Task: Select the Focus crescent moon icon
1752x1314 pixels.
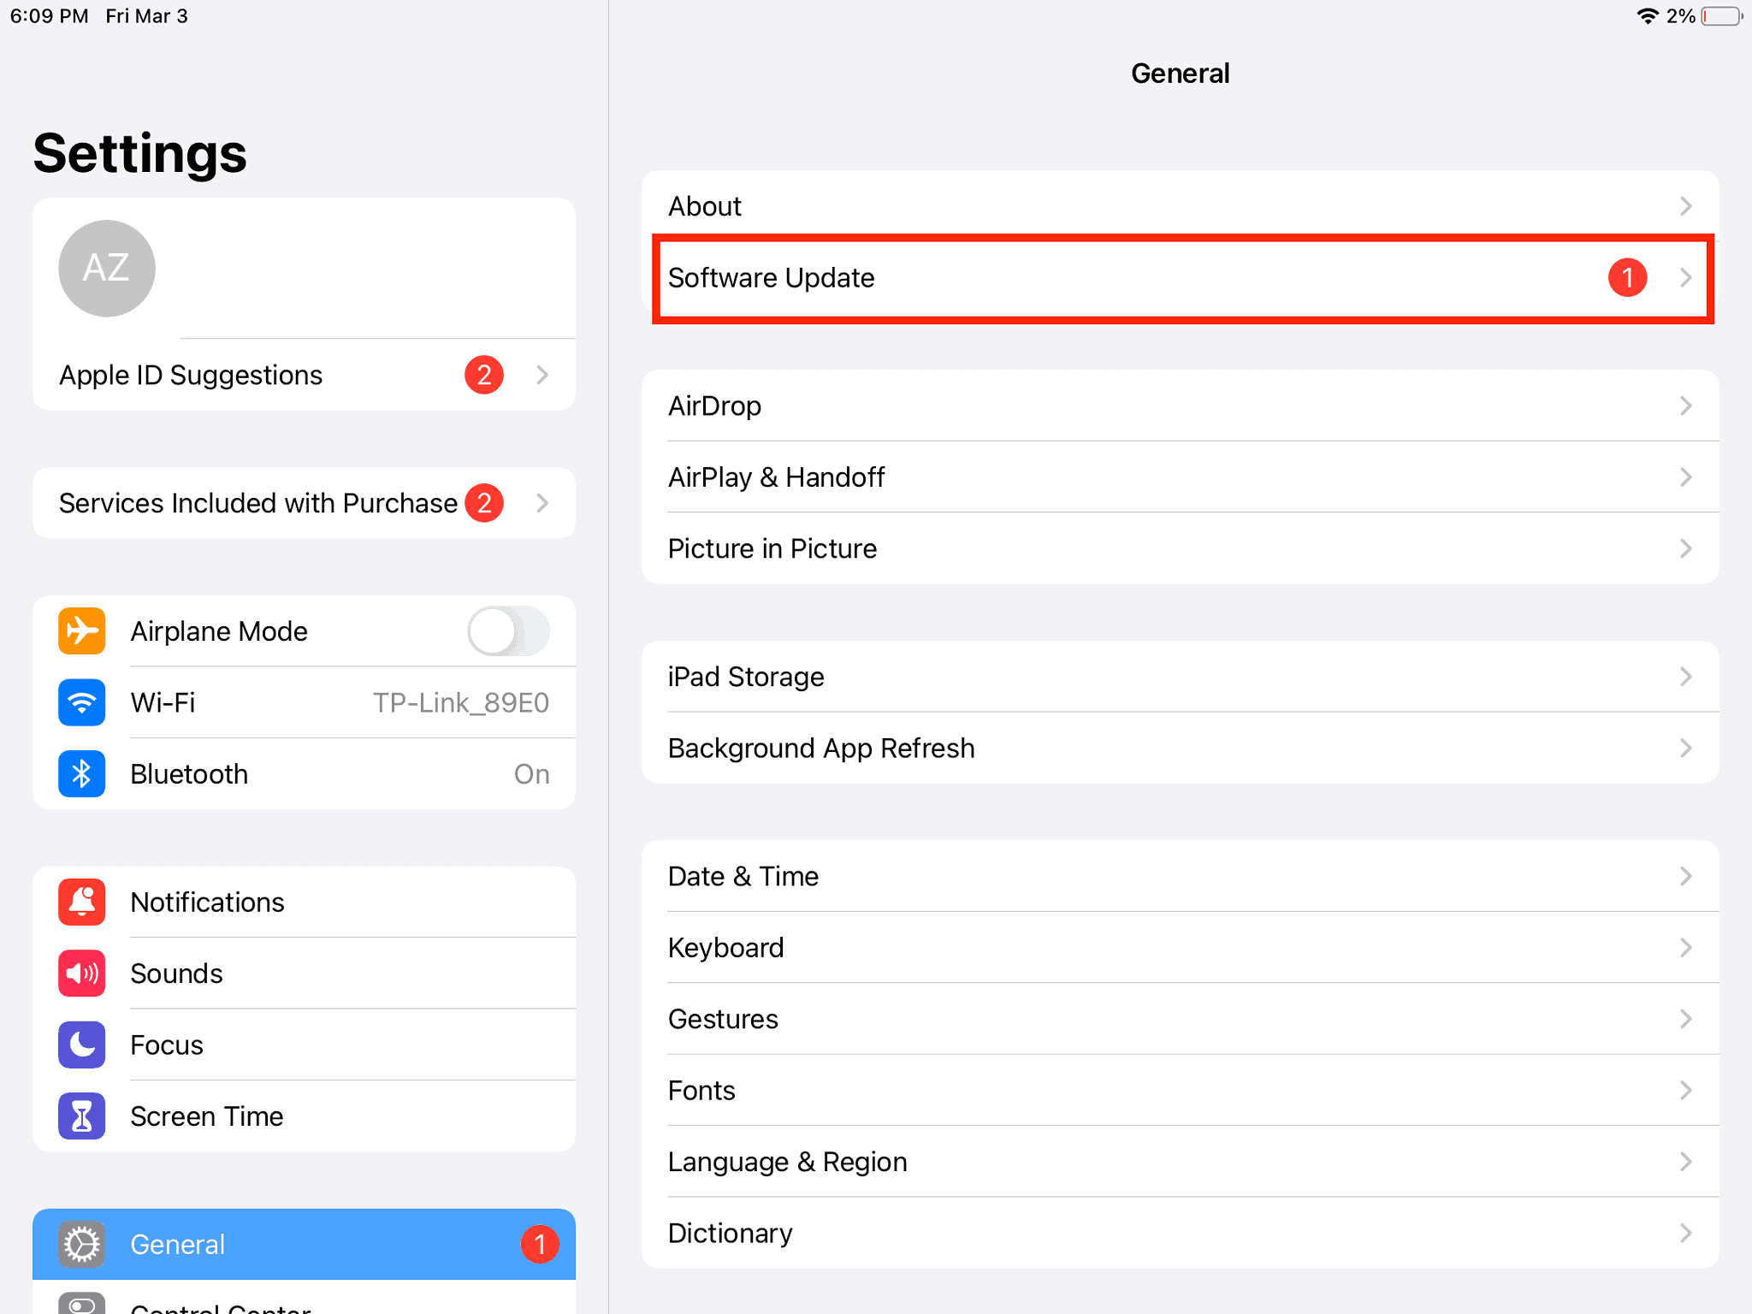Action: click(81, 1045)
